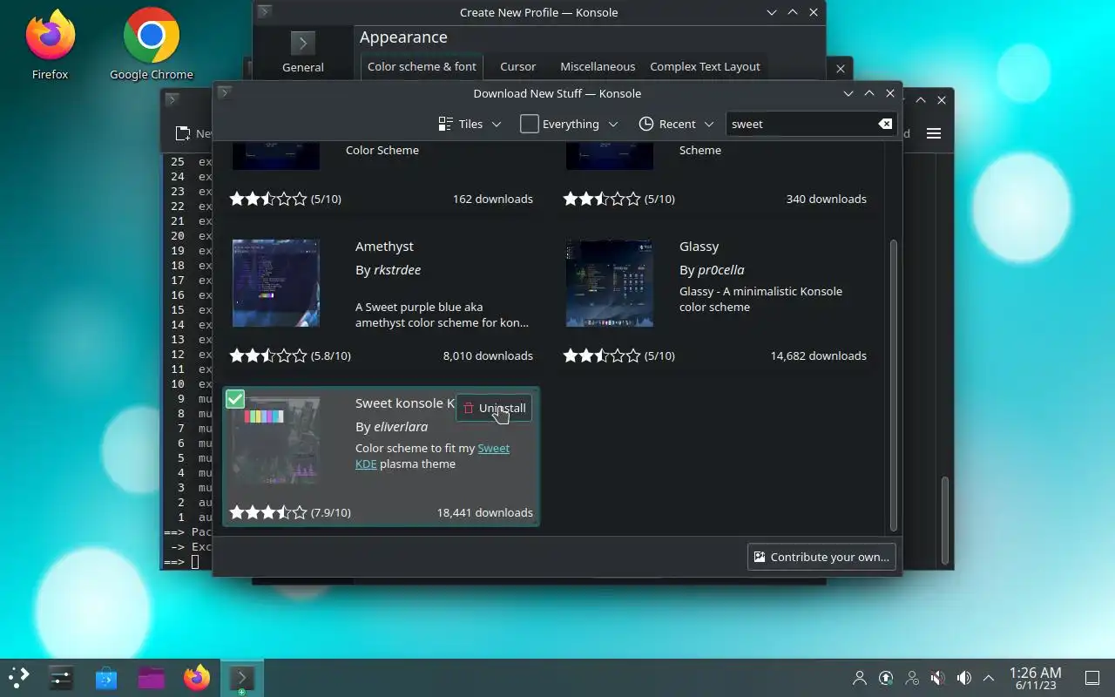
Task: Click the '8,010 downloads' text
Action: click(488, 355)
